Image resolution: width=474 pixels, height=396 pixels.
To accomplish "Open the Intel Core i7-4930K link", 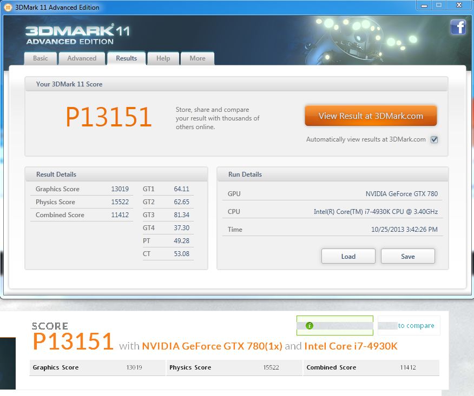I will 351,346.
